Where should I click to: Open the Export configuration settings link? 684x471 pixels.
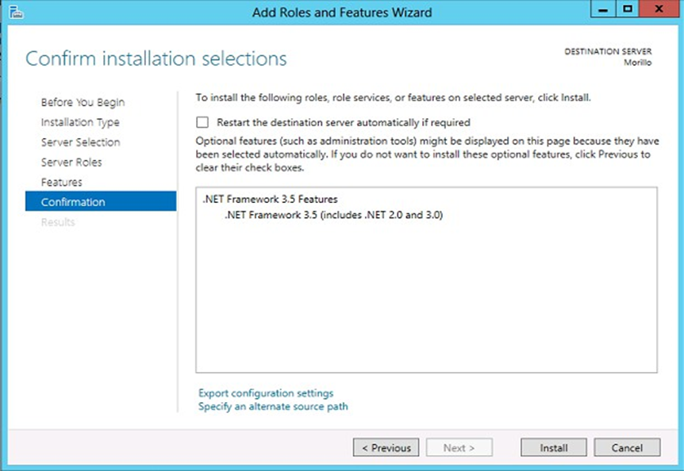click(266, 392)
